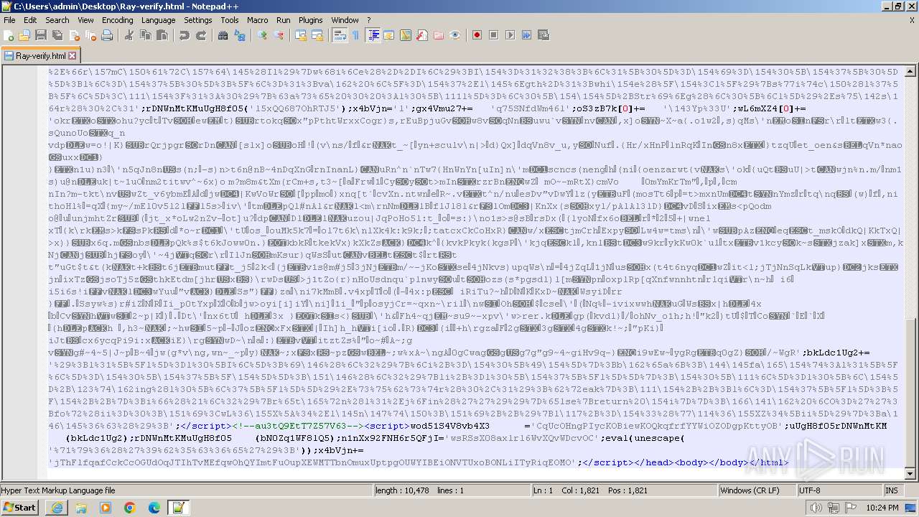The image size is (919, 517).
Task: Undo the last action via toolbar
Action: (x=184, y=35)
